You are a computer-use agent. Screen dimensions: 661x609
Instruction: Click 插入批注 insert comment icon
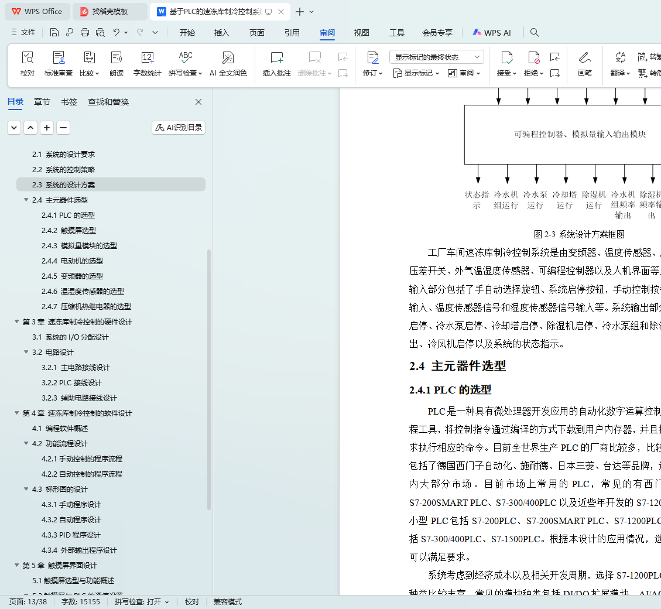coord(277,64)
